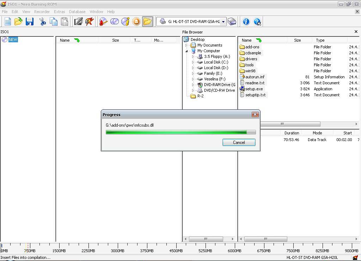The height and width of the screenshot is (261, 361).
Task: Click the burning match burn icon
Action: click(89, 22)
